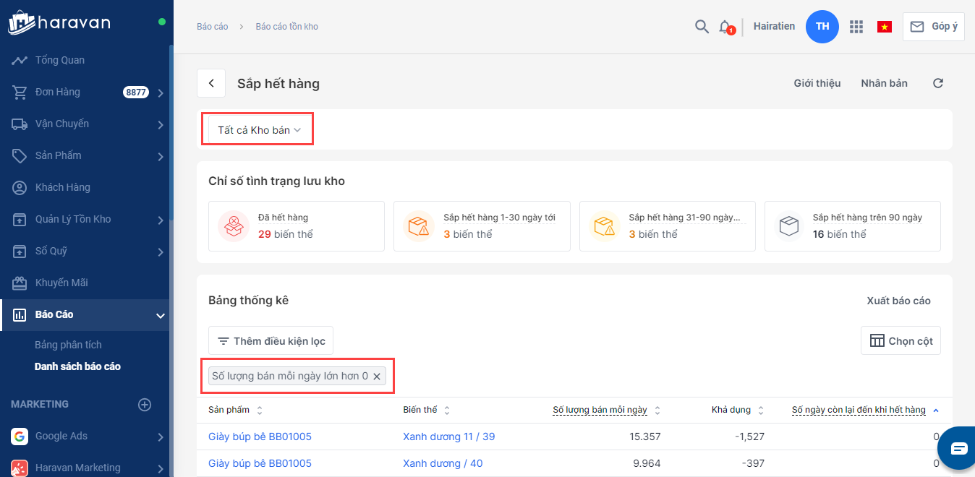This screenshot has width=975, height=477.
Task: Open the live chat bubble
Action: [959, 448]
